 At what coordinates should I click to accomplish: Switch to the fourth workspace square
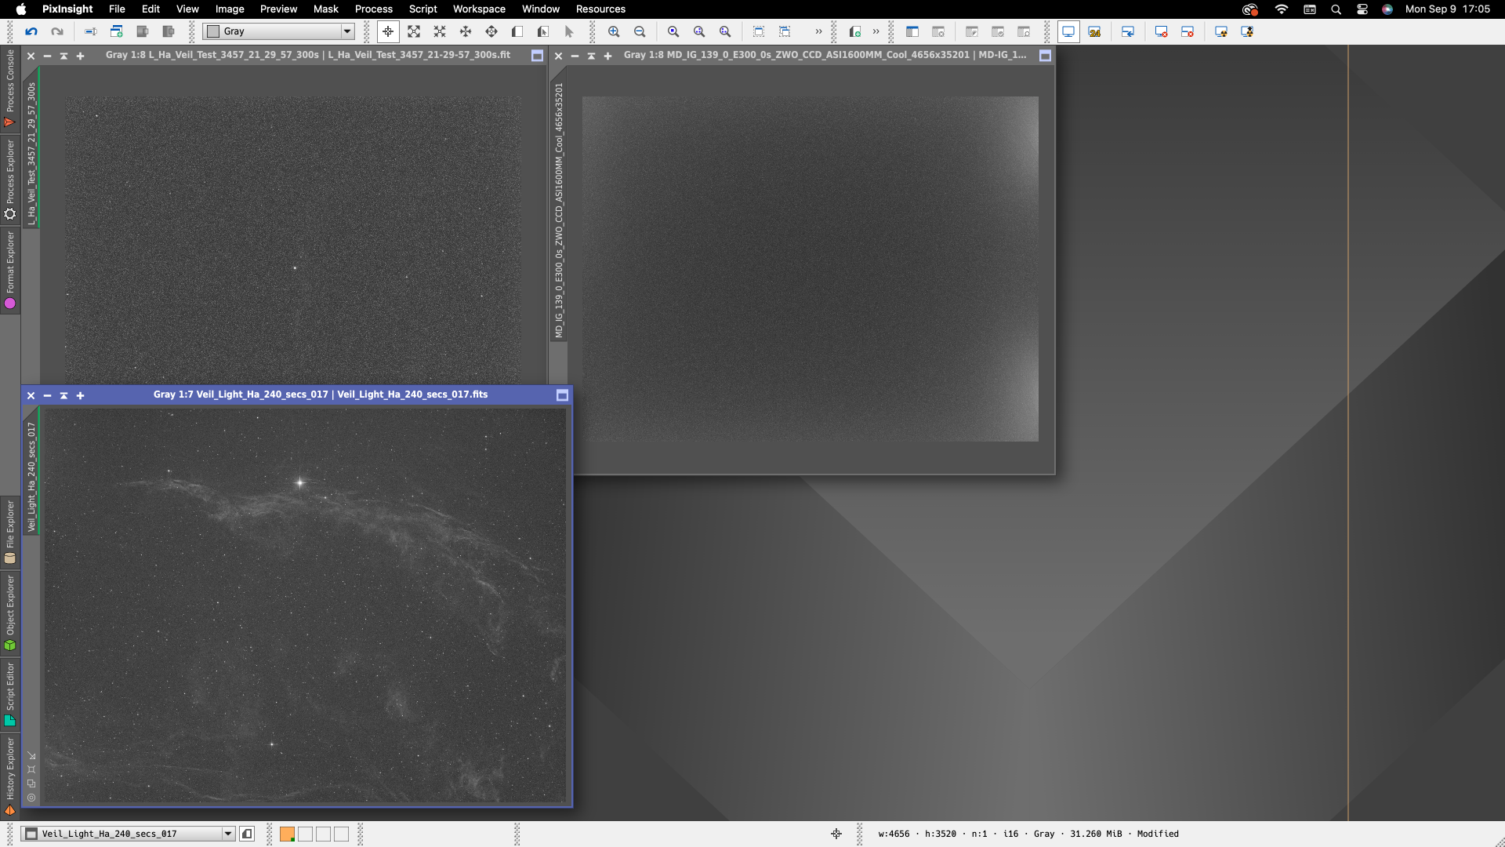point(341,834)
